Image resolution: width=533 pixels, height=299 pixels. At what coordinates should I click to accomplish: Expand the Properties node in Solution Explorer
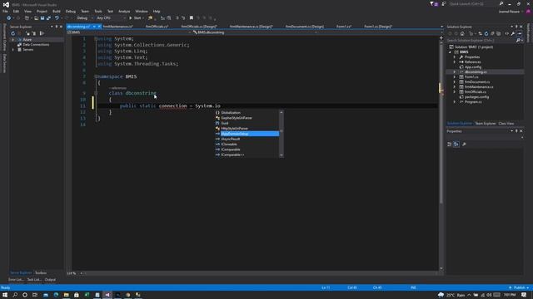(455, 57)
